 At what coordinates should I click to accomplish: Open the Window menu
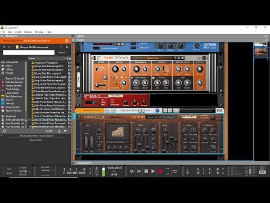(39, 32)
